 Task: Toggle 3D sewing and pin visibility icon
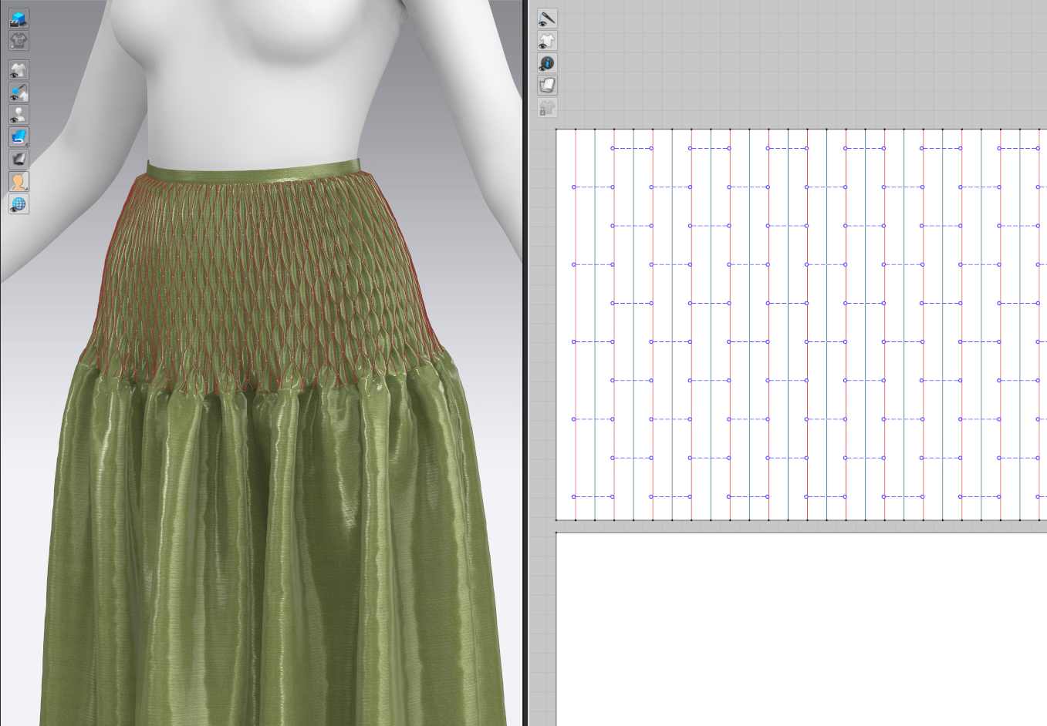pos(19,92)
